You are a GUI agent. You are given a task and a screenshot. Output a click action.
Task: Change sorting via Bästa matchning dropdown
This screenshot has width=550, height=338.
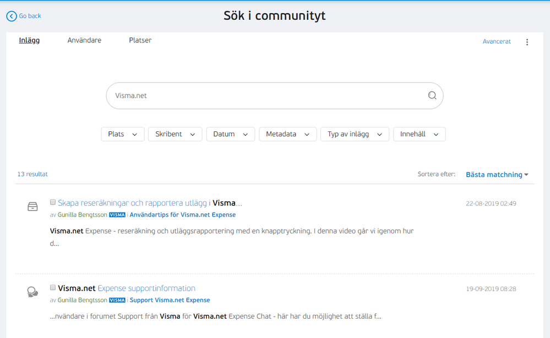[x=497, y=174]
